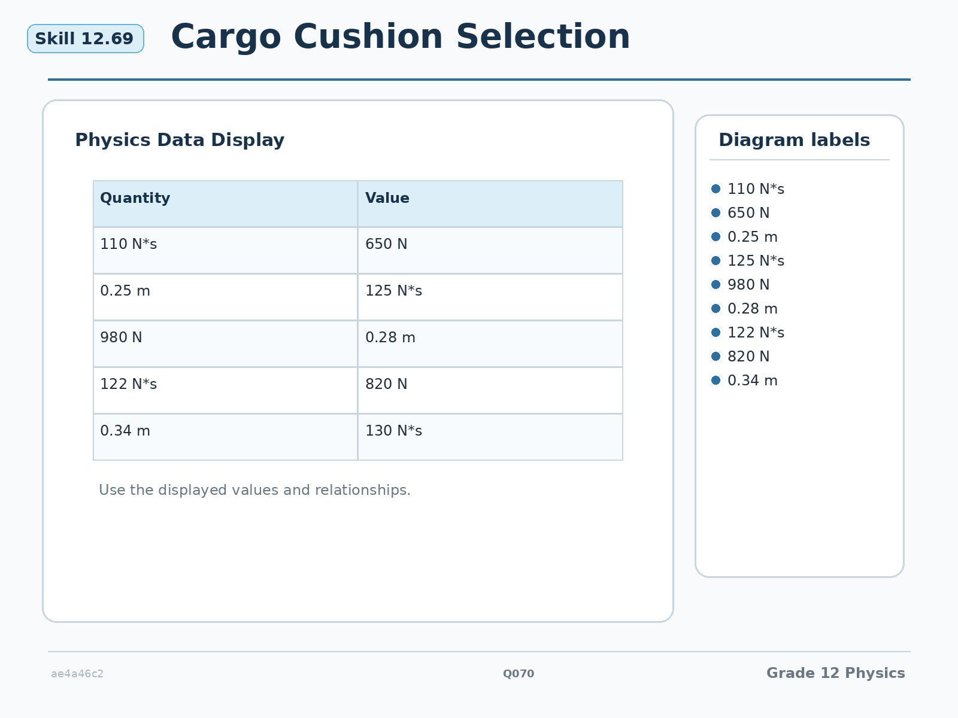Image resolution: width=958 pixels, height=718 pixels.
Task: Click the 'Use the displayed values' note
Action: coord(254,490)
